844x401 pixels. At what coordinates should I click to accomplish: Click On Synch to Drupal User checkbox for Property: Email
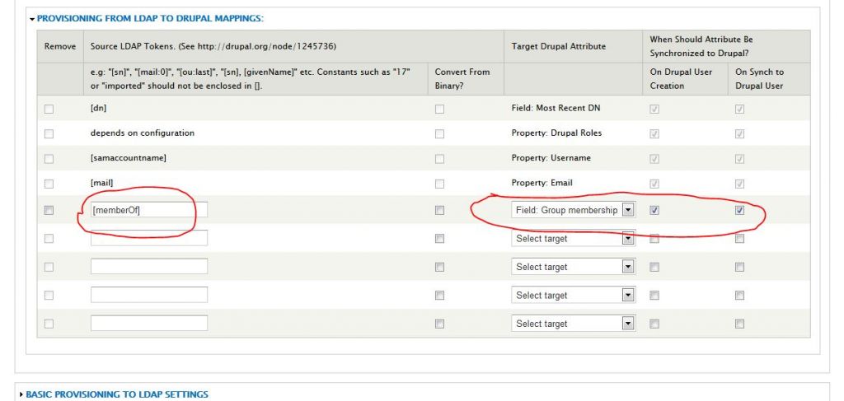[x=739, y=184]
